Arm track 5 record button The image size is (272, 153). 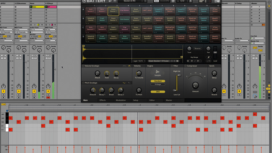pos(34,98)
